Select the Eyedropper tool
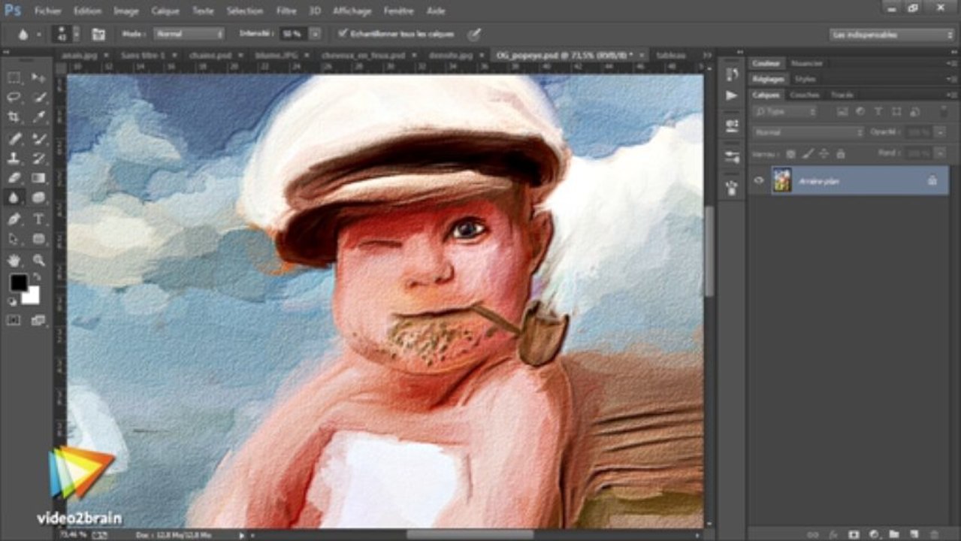Viewport: 961px width, 541px height. coord(39,117)
